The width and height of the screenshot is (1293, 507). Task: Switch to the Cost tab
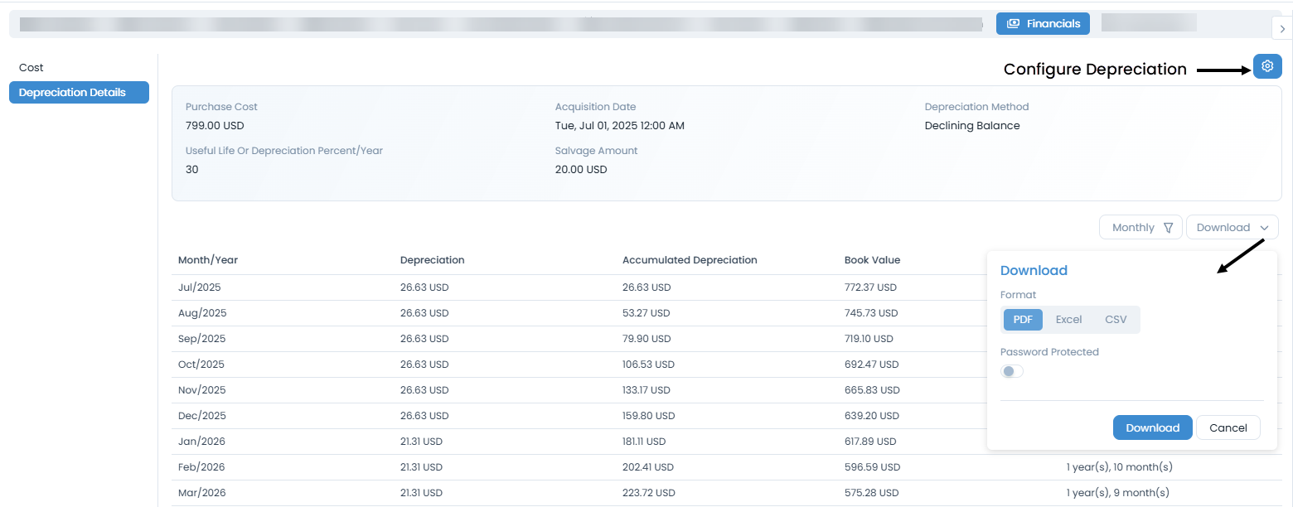click(31, 67)
